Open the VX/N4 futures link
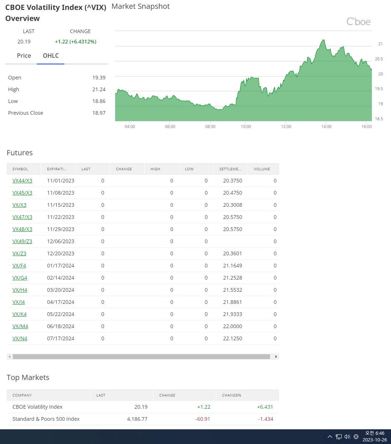Screen dimensions: 391x444 (x=20, y=338)
